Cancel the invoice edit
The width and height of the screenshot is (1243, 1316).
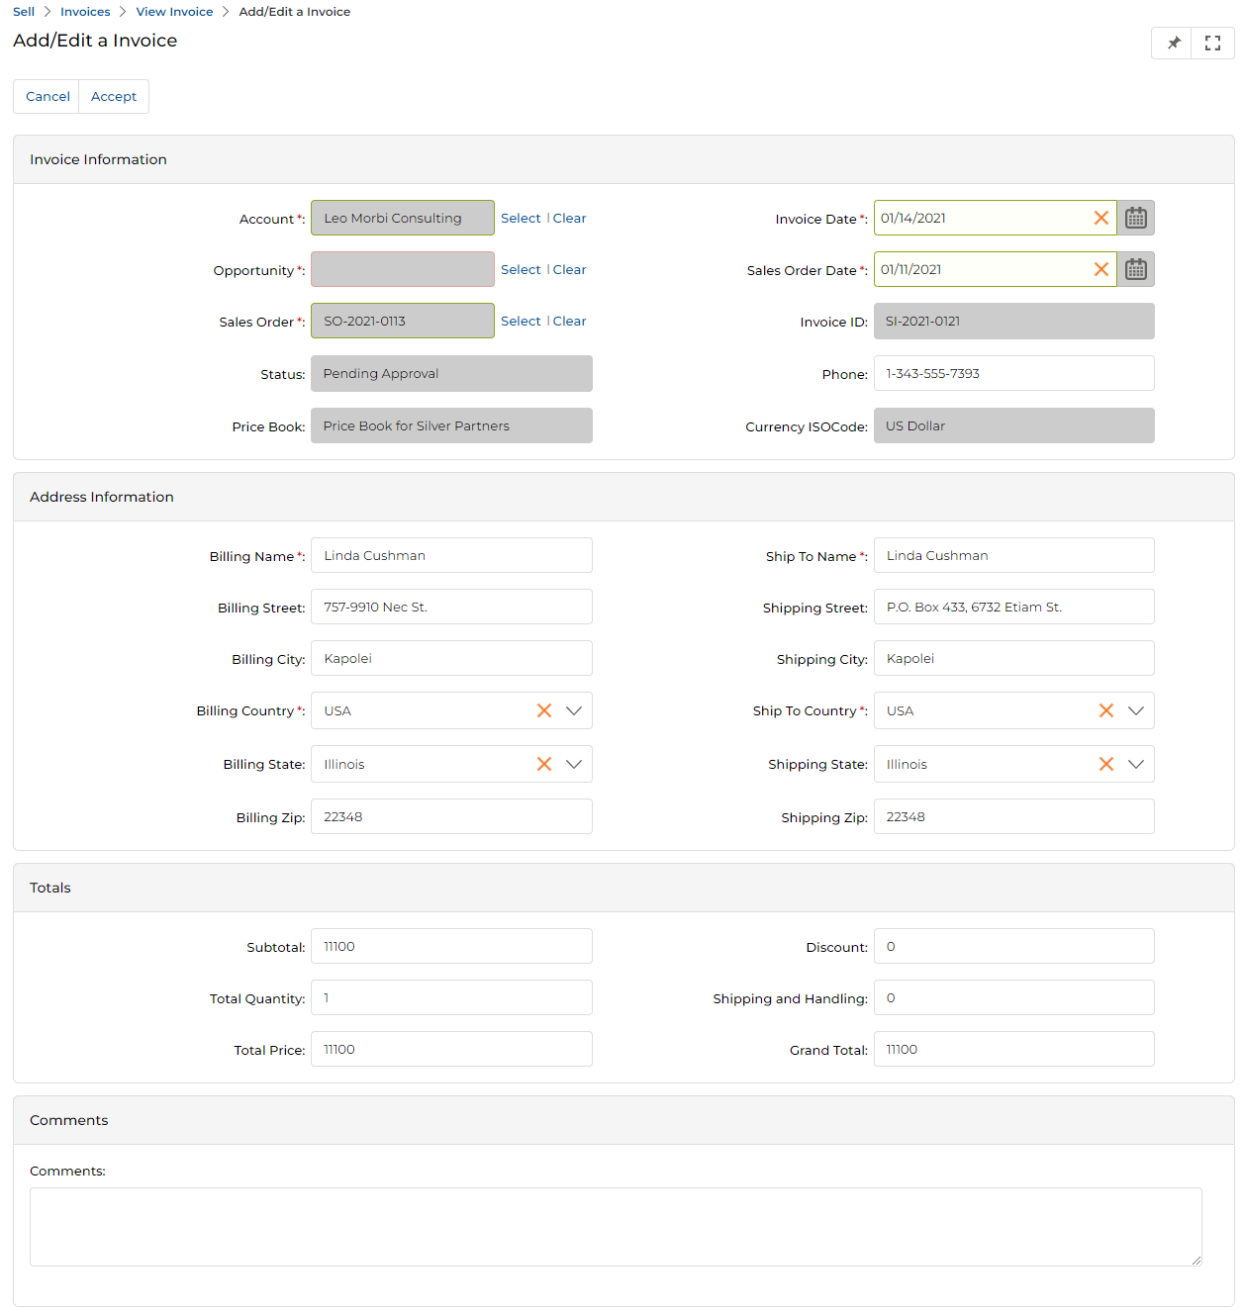47,96
